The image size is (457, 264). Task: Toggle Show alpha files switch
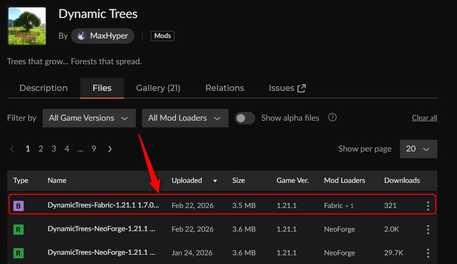pyautogui.click(x=245, y=118)
